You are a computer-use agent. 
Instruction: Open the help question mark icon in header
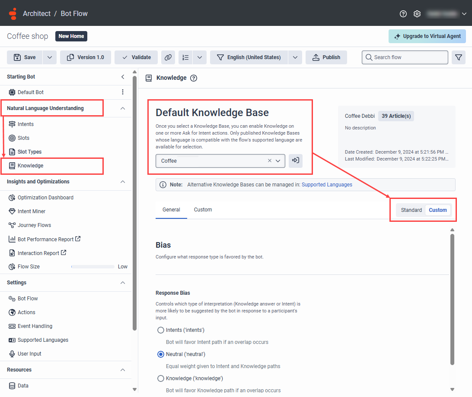pos(403,14)
